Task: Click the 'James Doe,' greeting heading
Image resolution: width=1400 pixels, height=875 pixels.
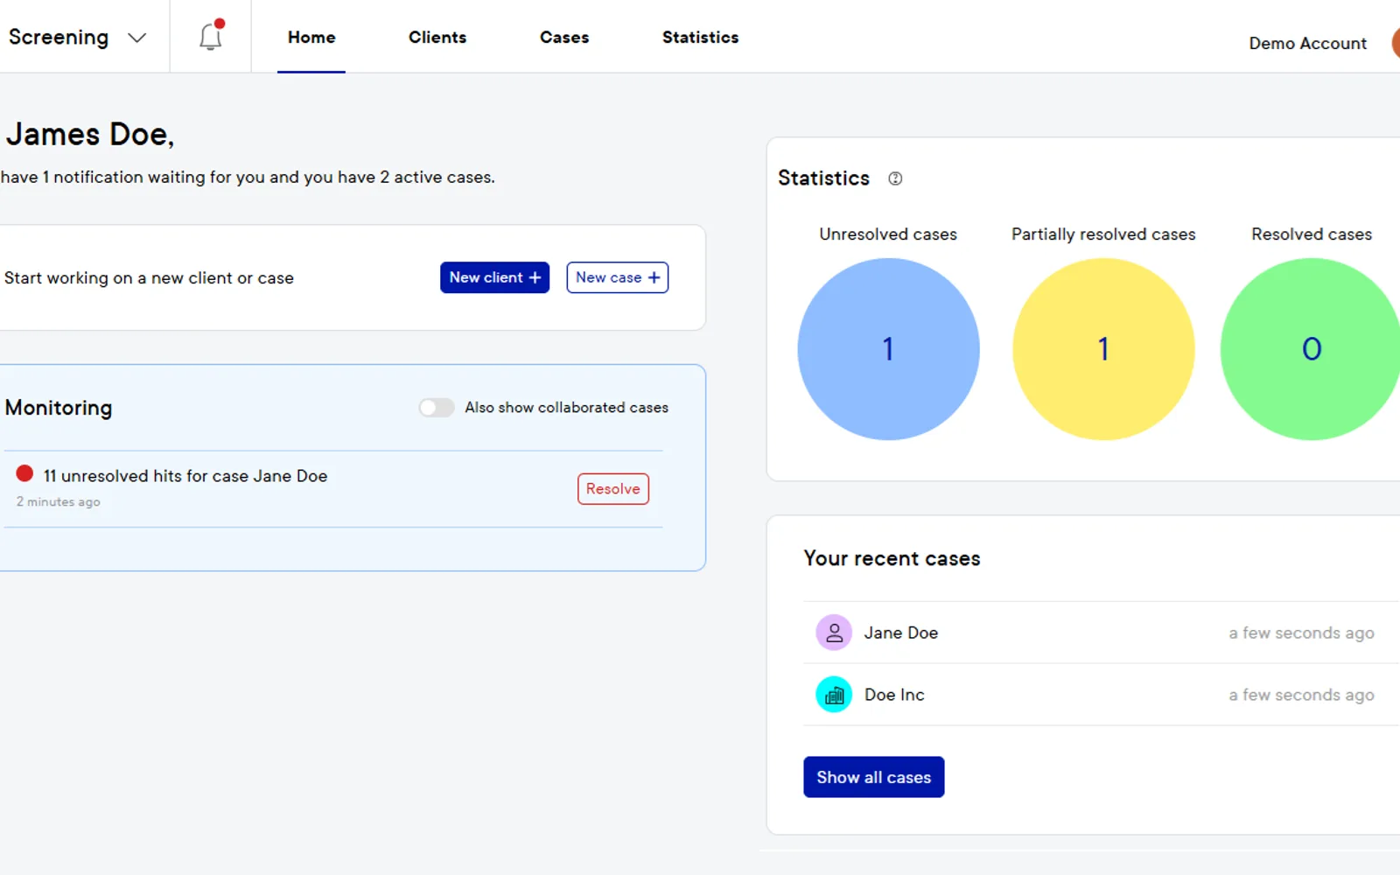Action: point(90,135)
